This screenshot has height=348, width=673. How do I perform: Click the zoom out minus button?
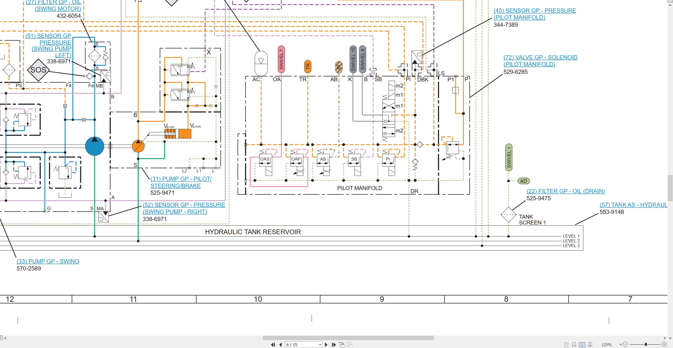[x=625, y=344]
